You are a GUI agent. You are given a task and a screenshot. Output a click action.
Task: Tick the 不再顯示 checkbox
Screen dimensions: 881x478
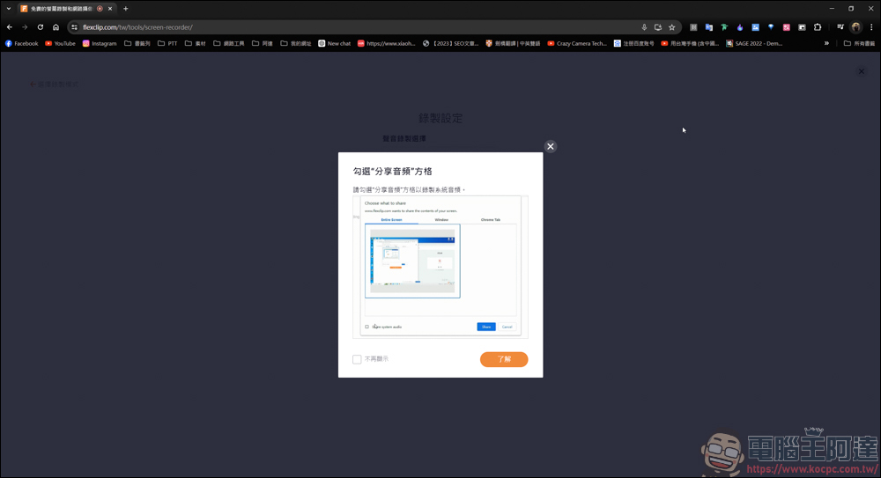click(x=357, y=359)
